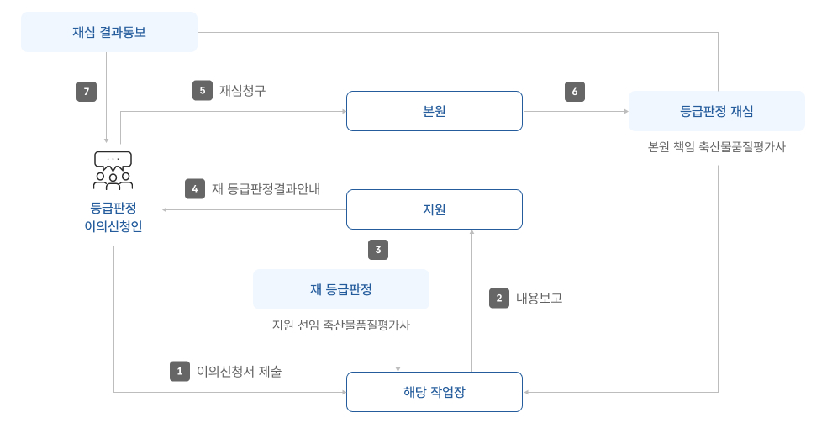Select the 본원 box
The width and height of the screenshot is (827, 423).
coord(434,111)
